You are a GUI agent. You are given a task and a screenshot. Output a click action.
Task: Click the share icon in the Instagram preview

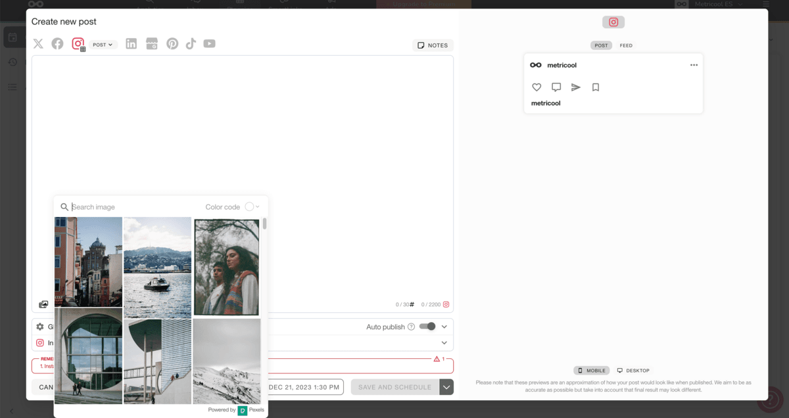[576, 86]
